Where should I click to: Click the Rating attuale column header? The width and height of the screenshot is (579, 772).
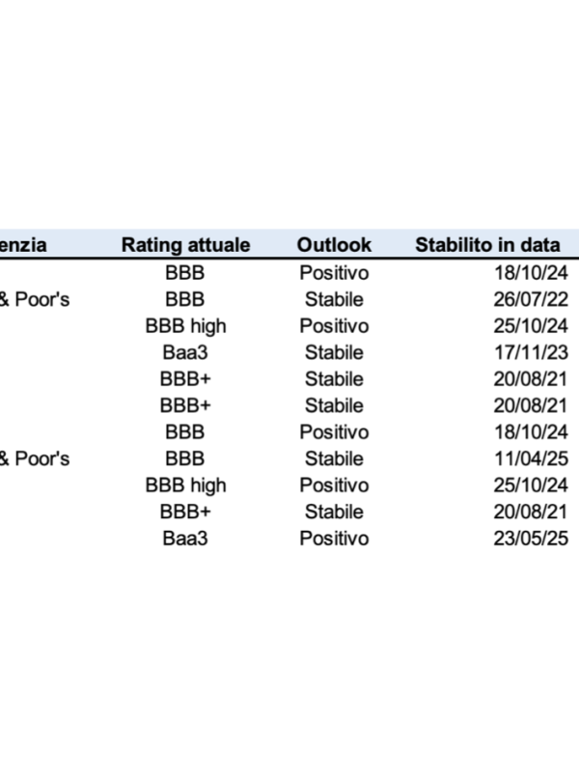[185, 245]
